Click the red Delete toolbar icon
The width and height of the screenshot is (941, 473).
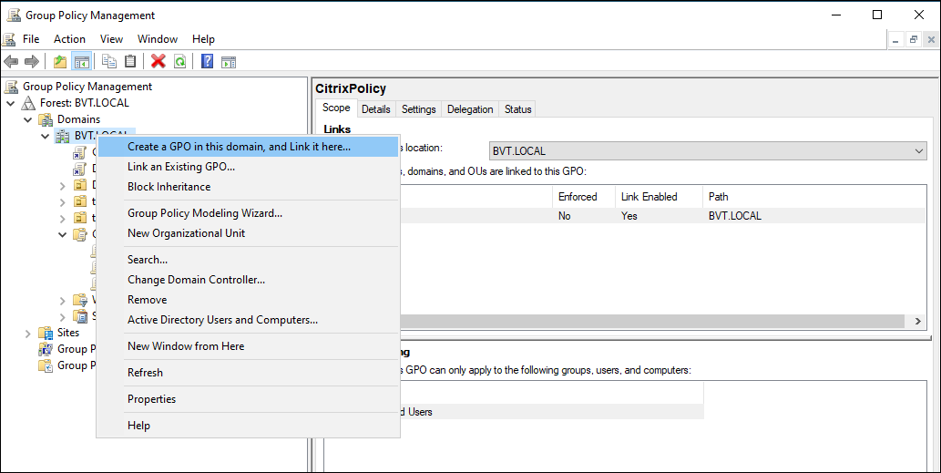159,62
